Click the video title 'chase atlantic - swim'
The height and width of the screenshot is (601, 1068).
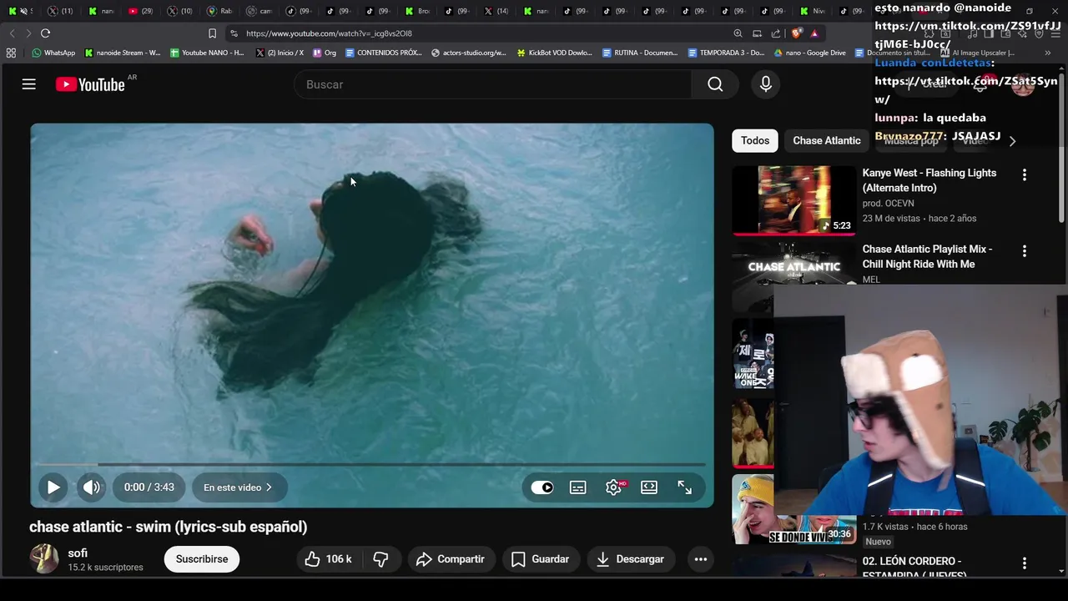pyautogui.click(x=168, y=527)
